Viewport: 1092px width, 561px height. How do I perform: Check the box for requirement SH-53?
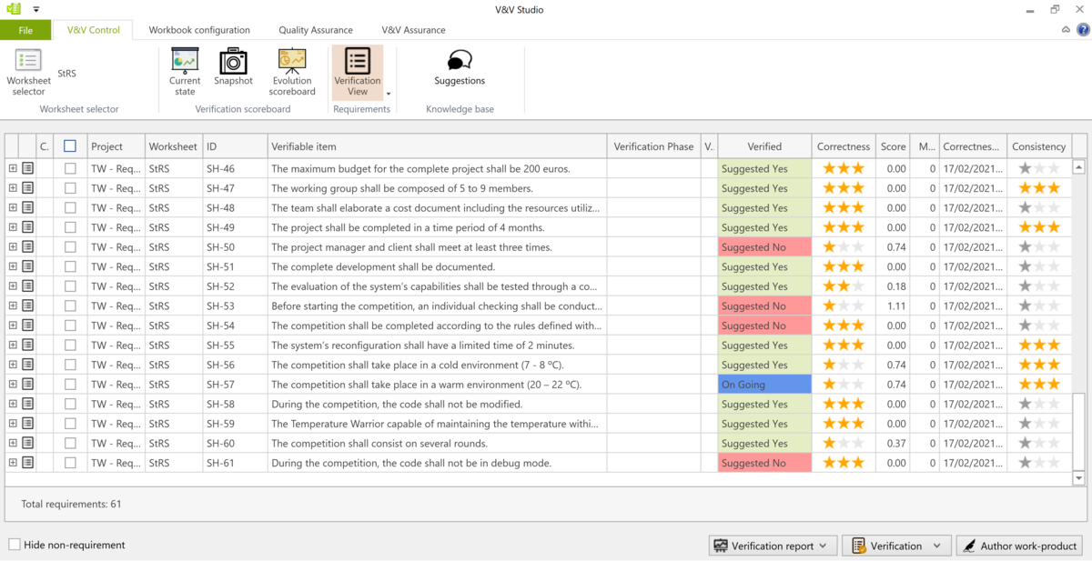coord(70,306)
